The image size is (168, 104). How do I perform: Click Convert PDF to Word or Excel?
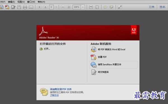(x=112, y=49)
